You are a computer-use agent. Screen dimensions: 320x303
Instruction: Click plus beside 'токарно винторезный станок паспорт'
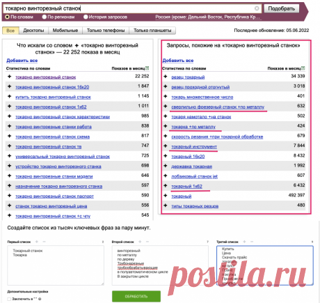pyautogui.click(x=10, y=196)
